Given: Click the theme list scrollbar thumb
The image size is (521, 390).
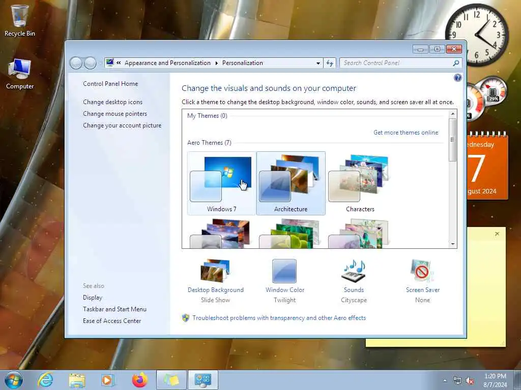Looking at the screenshot, I should 452,140.
